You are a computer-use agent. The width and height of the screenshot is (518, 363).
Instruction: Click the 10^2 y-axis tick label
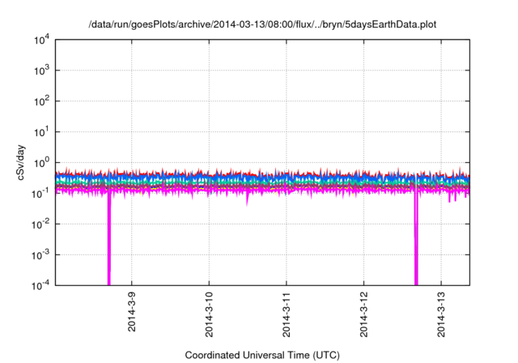pyautogui.click(x=42, y=101)
